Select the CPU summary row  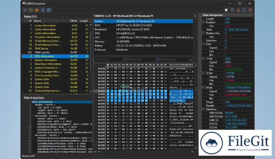tap(143, 37)
